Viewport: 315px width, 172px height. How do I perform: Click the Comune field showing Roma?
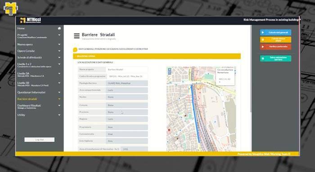point(127,105)
